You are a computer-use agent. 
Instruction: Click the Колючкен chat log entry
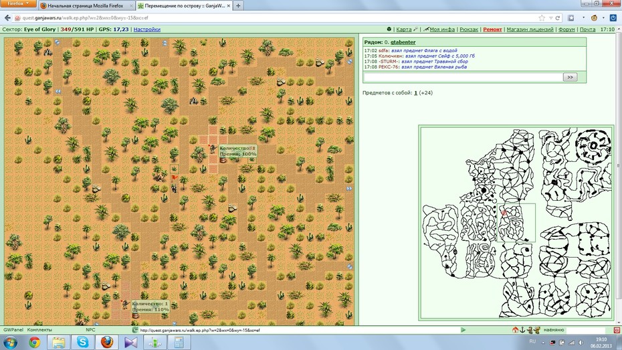(x=419, y=56)
